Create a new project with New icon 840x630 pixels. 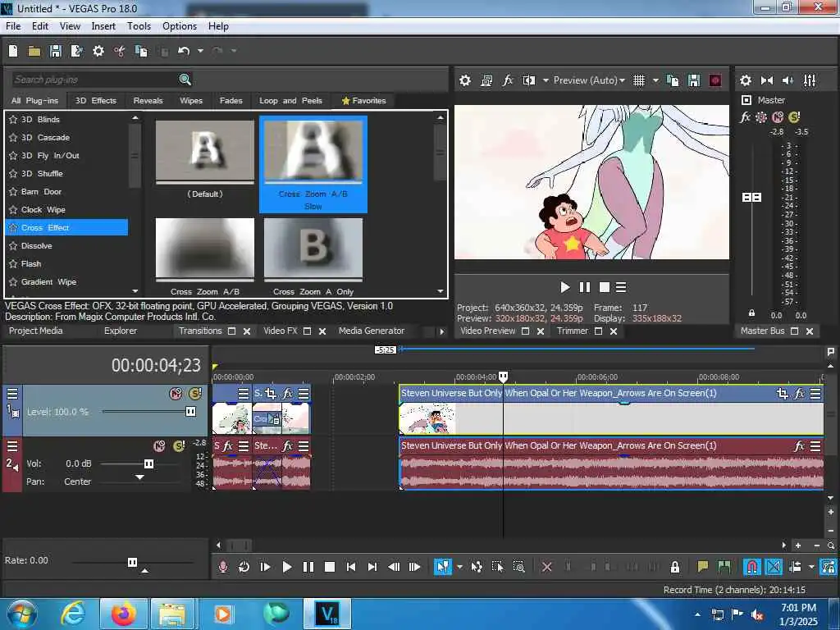[13, 51]
